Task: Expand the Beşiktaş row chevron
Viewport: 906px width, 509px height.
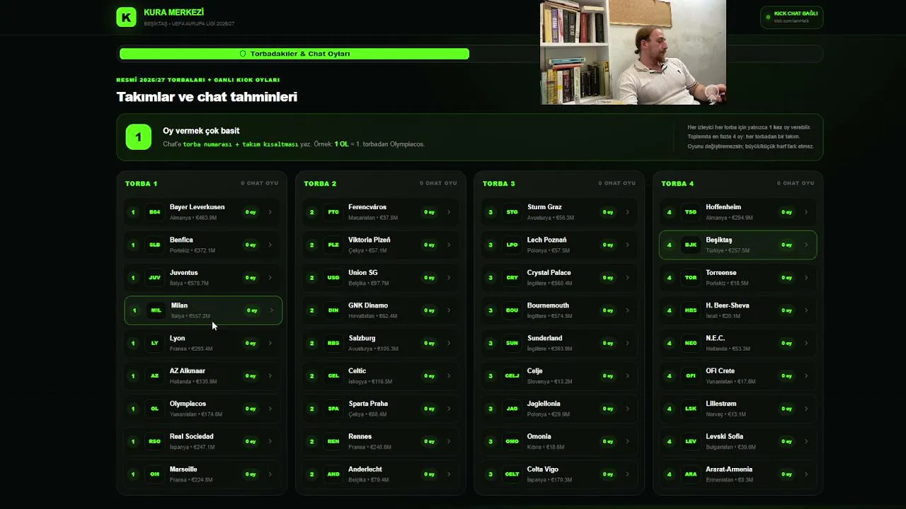Action: pos(806,245)
